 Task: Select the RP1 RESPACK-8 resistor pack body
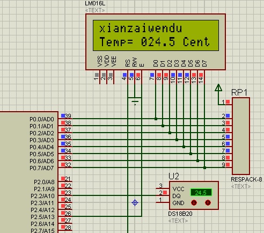coord(241,136)
